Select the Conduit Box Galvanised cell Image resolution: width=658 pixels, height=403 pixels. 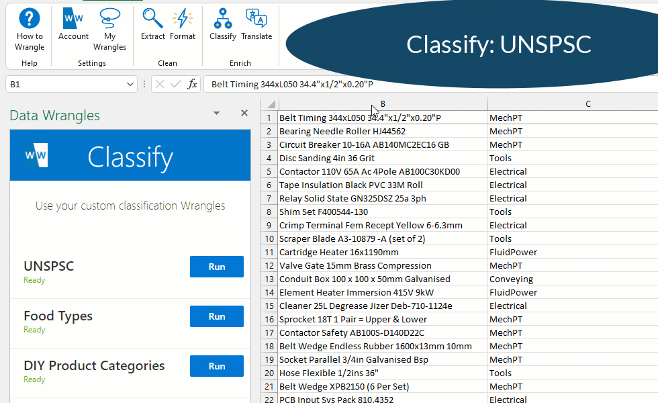[383, 279]
